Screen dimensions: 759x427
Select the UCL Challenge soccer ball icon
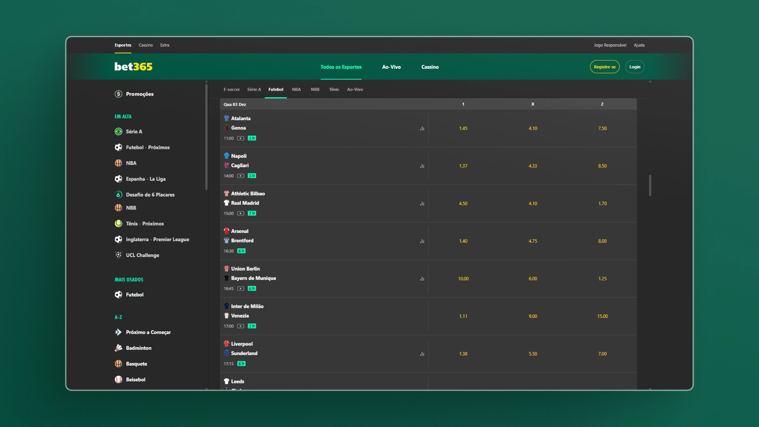(118, 255)
